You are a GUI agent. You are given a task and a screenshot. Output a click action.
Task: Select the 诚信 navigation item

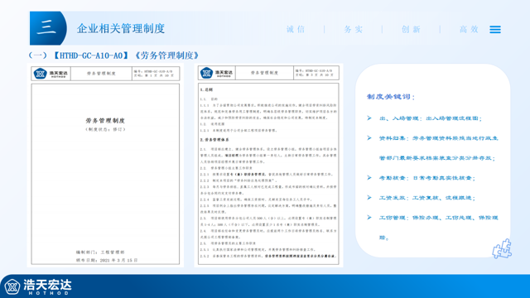(x=296, y=30)
